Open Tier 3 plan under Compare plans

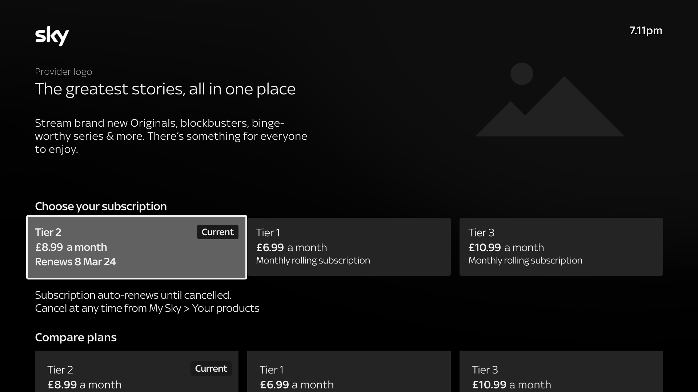pos(561,371)
